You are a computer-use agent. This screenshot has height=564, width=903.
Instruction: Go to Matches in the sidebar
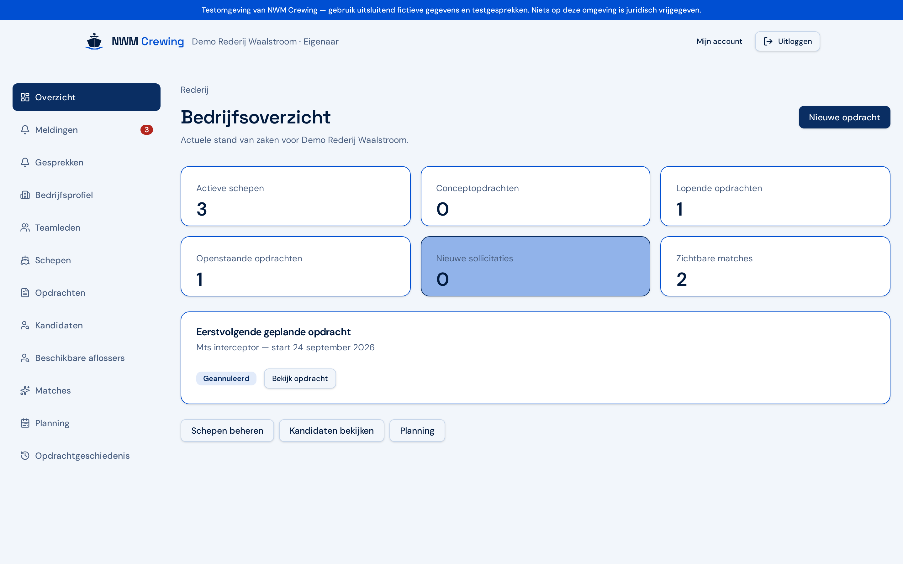pos(87,390)
